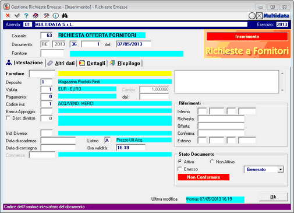This screenshot has width=294, height=213.
Task: Click the Offerta reference field
Action: tap(221, 126)
